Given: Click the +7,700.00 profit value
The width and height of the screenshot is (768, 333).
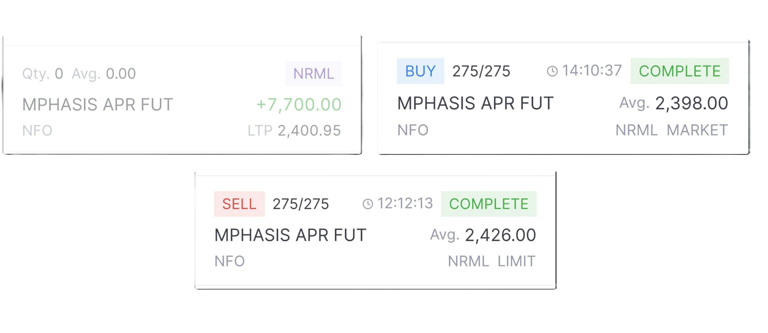Looking at the screenshot, I should pos(299,105).
